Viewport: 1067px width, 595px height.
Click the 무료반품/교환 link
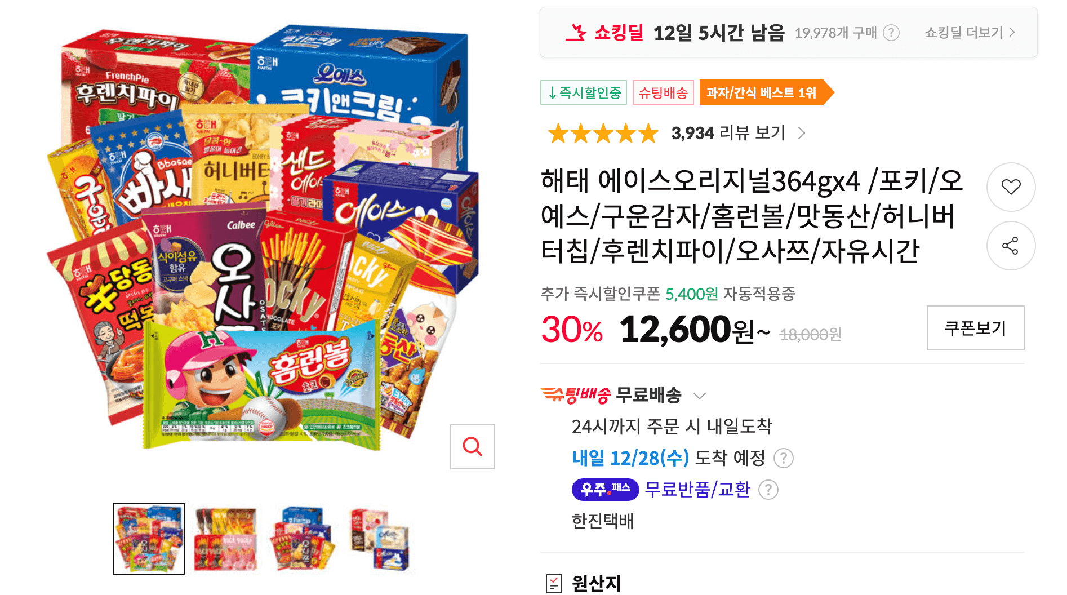(697, 490)
